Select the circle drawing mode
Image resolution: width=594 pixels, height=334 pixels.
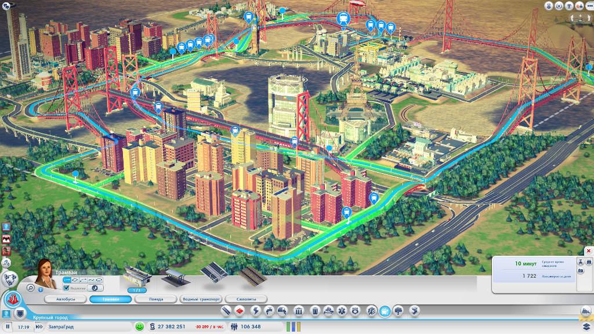coord(75,280)
